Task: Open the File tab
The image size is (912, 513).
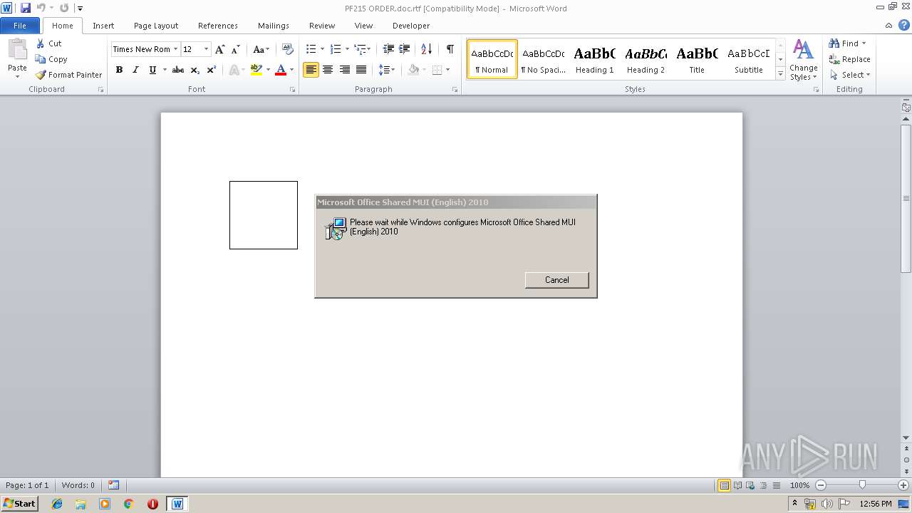Action: pyautogui.click(x=20, y=26)
